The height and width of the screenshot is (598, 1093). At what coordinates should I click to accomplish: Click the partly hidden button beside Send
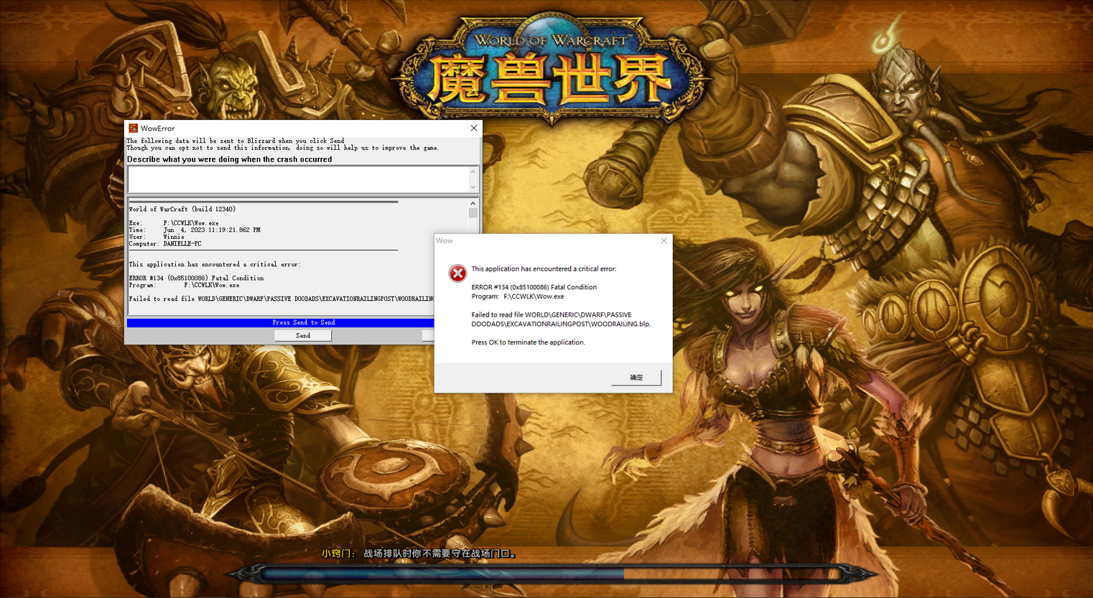(x=428, y=335)
